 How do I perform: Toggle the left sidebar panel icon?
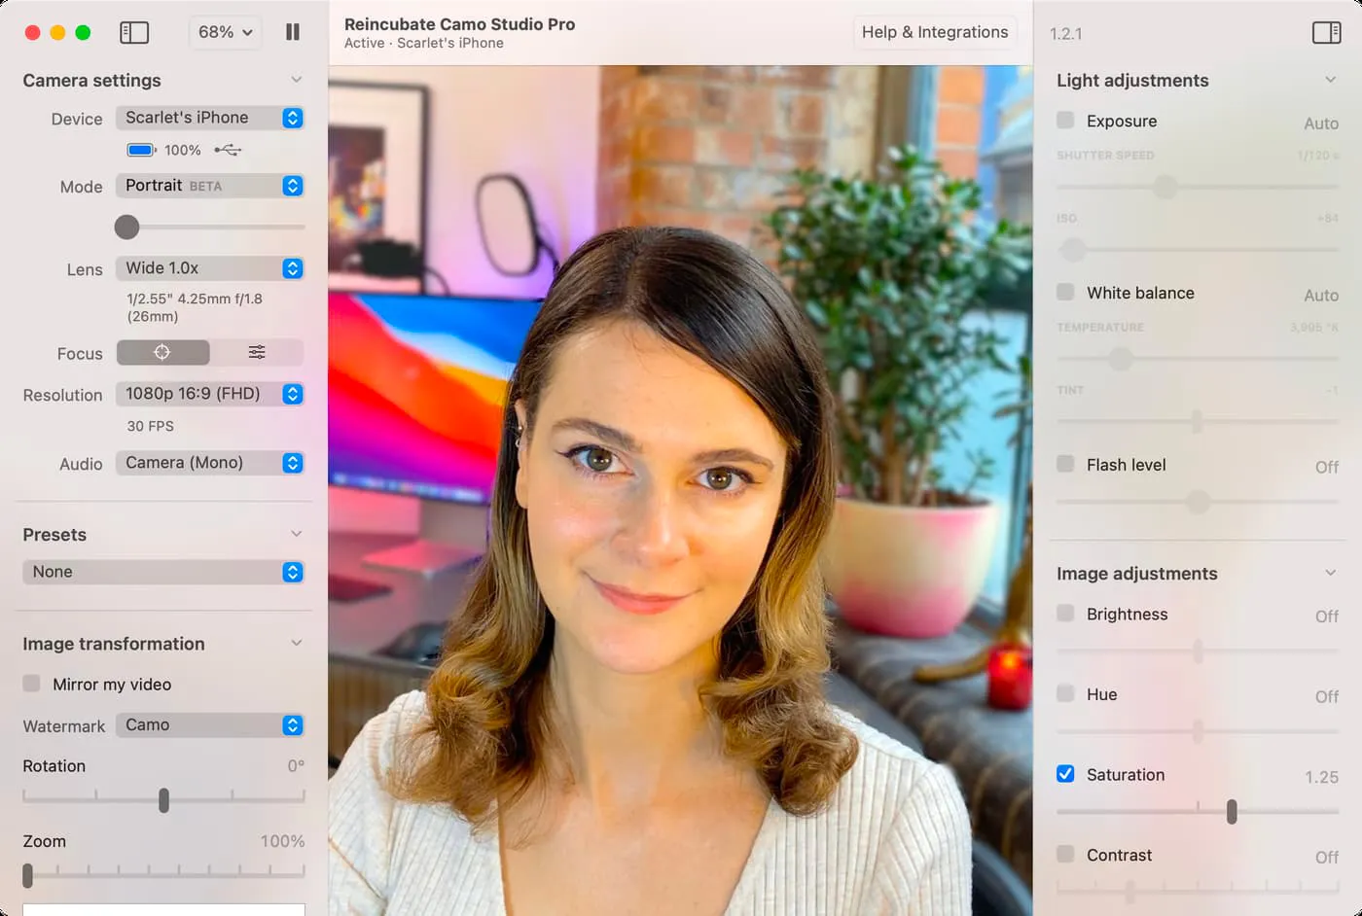(134, 32)
